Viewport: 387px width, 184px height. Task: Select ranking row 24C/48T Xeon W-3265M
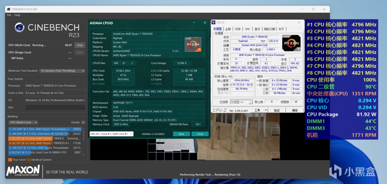point(45,134)
